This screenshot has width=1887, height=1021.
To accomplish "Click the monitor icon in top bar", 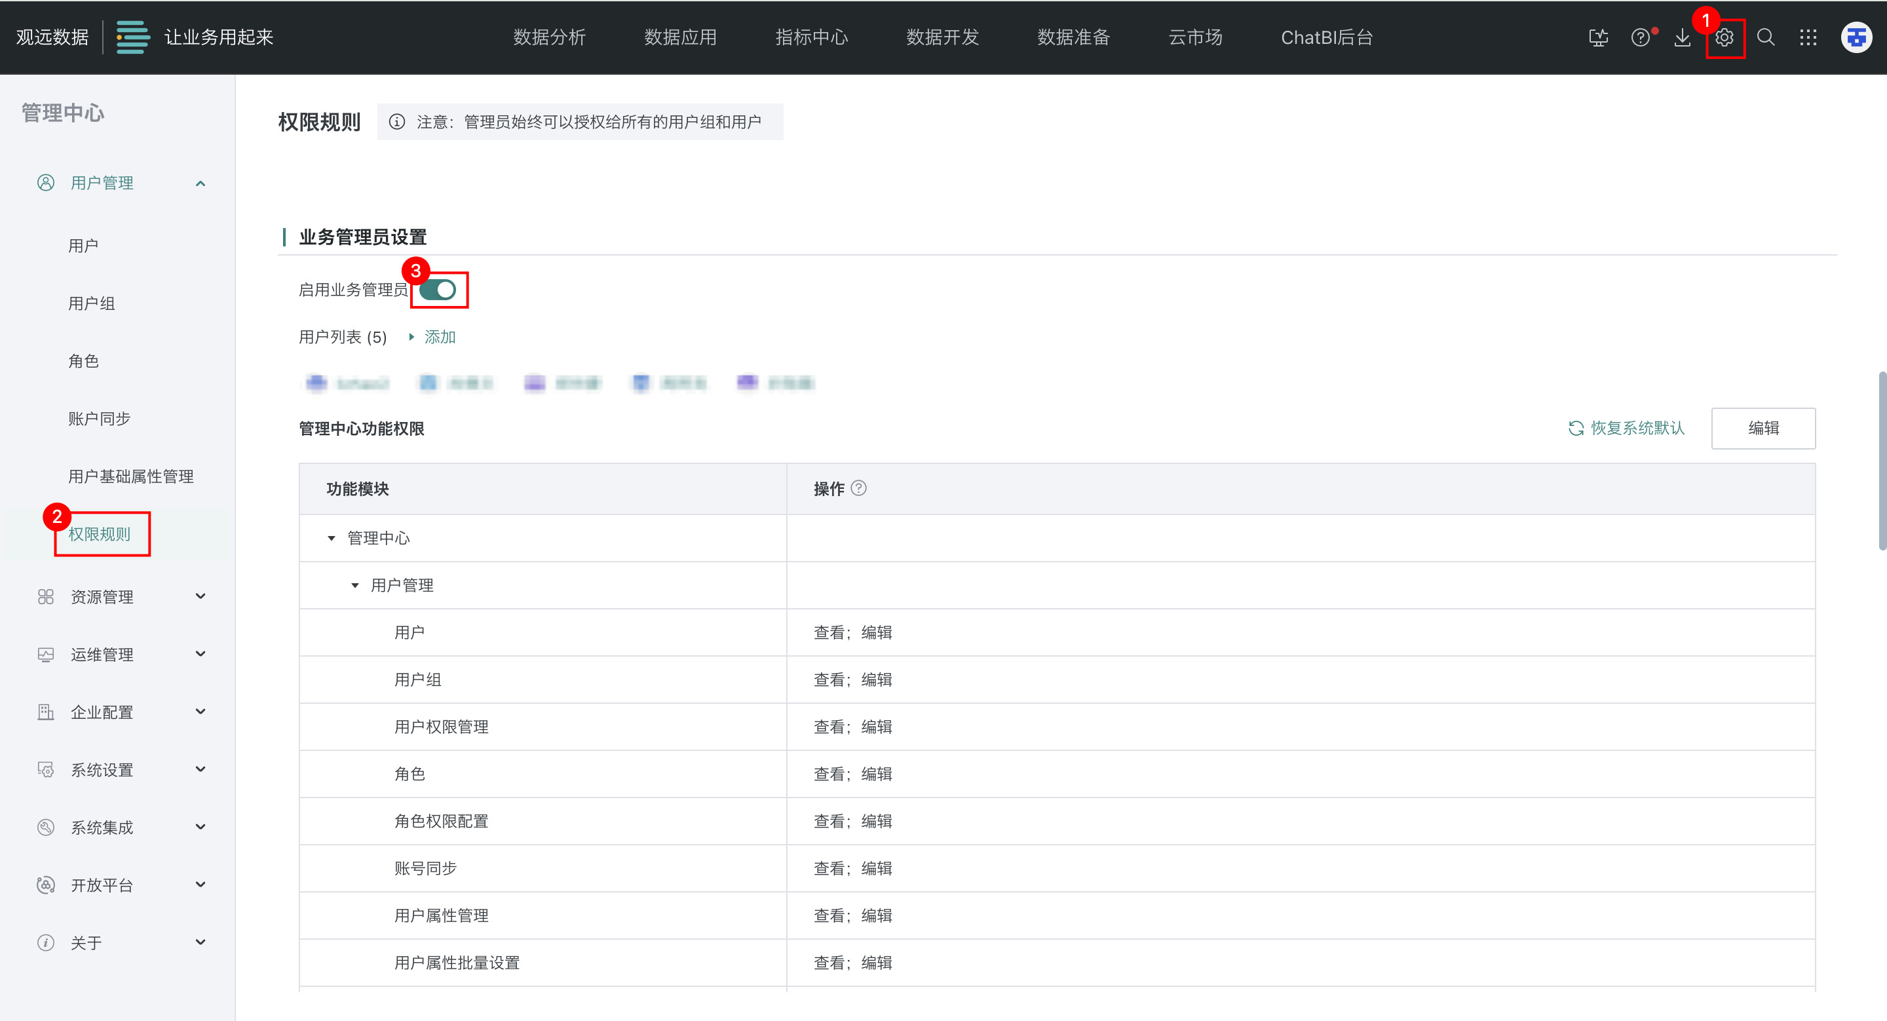I will [x=1599, y=37].
